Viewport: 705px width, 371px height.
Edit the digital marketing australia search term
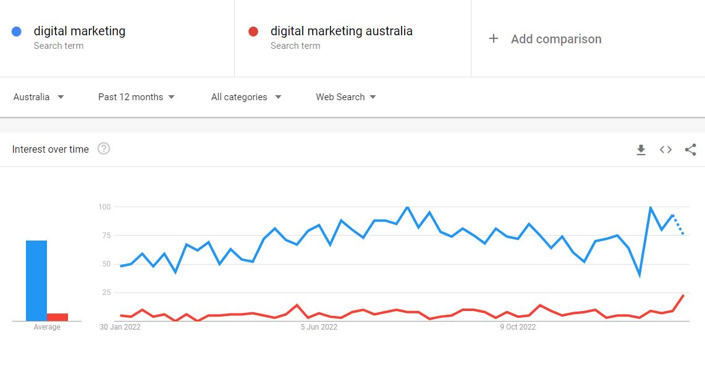pyautogui.click(x=342, y=31)
